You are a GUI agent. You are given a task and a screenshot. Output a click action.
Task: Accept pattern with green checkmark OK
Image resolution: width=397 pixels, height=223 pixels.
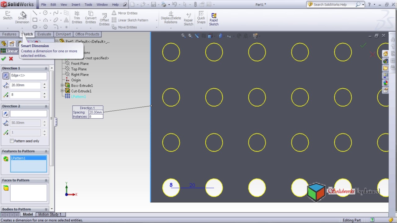pyautogui.click(x=4, y=59)
